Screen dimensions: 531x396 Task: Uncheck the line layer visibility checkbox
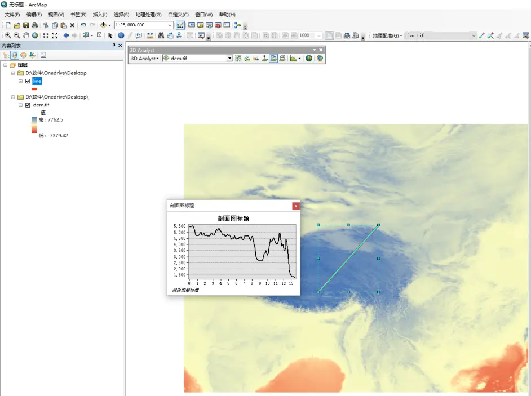(x=28, y=81)
